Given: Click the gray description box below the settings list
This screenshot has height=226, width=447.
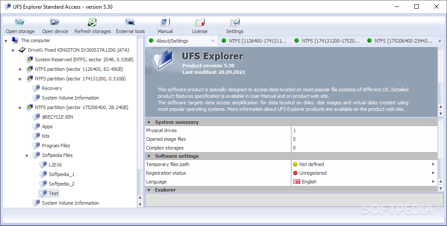Looking at the screenshot, I should [294, 200].
